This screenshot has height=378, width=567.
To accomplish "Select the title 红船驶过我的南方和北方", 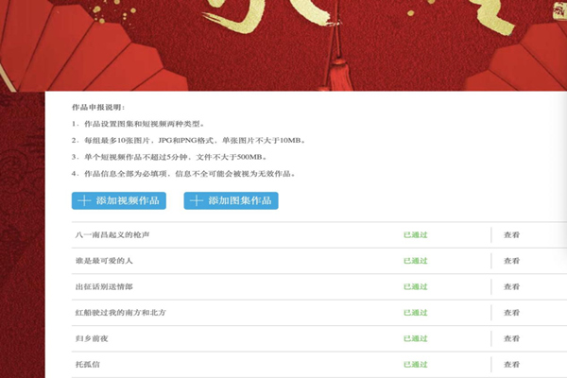I will [120, 313].
